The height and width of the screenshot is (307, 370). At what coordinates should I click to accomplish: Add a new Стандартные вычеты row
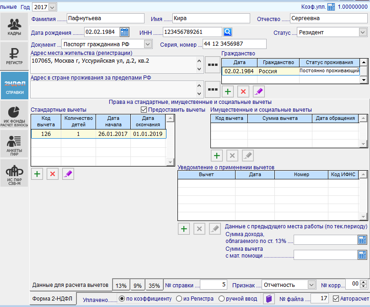tap(37, 174)
